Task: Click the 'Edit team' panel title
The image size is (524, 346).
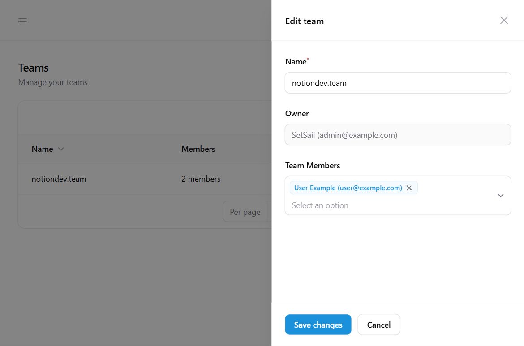Action: [305, 21]
